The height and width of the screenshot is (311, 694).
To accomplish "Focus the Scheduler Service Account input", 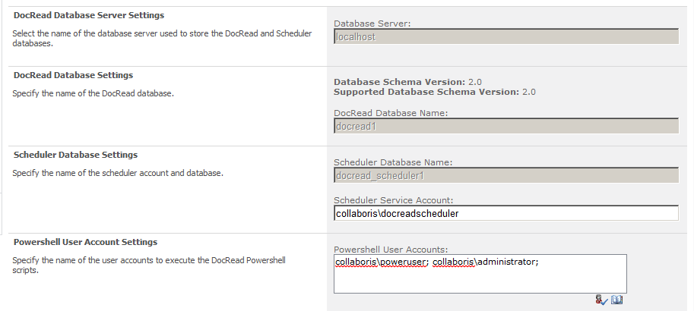I will [505, 213].
